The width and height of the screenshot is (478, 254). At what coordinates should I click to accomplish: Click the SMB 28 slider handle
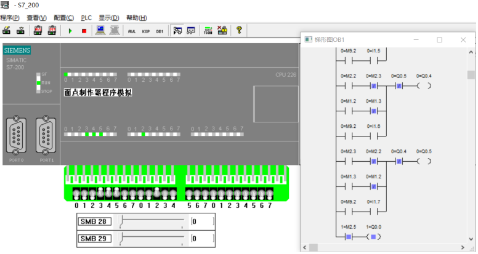click(121, 221)
